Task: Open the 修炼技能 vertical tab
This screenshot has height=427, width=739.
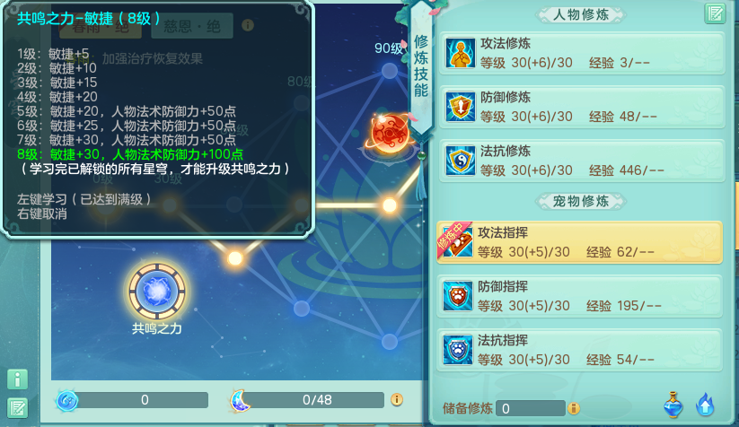Action: coord(421,65)
